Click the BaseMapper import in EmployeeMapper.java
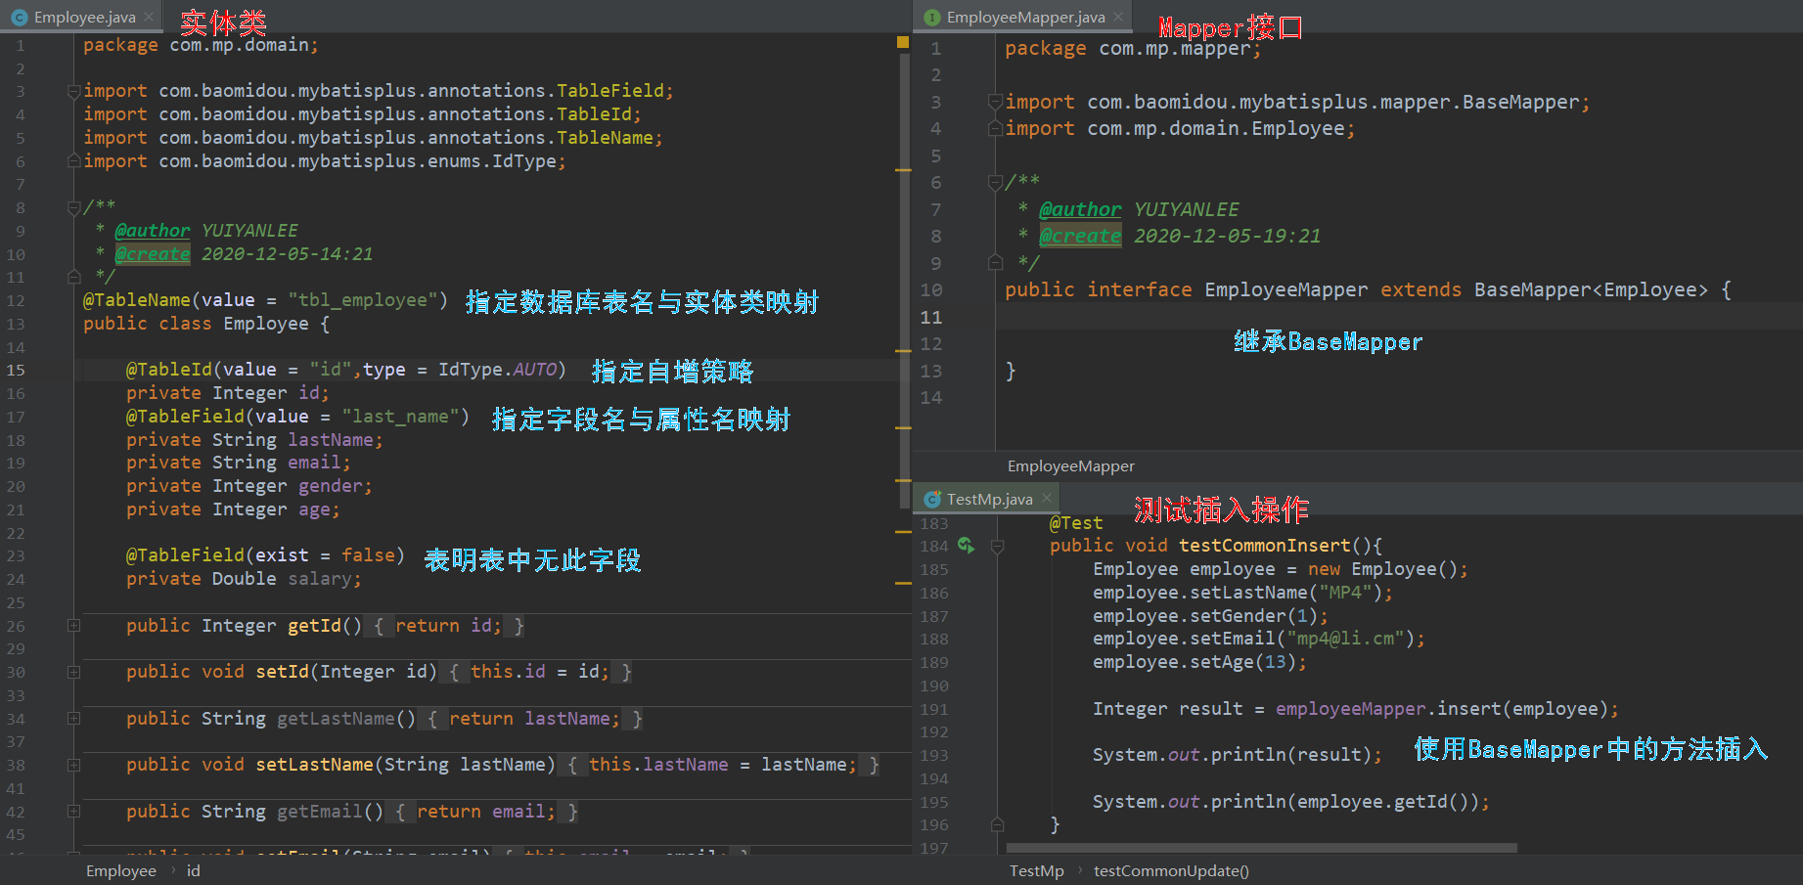Screen dimensions: 1803x885 (x=1297, y=102)
